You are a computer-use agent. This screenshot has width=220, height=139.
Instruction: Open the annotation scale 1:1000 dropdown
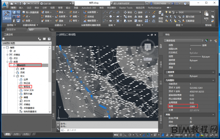[178, 135]
